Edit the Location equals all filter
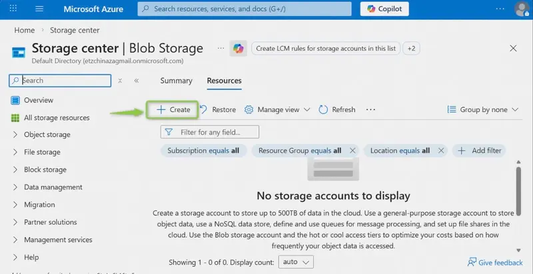This screenshot has height=274, width=533. pyautogui.click(x=400, y=151)
